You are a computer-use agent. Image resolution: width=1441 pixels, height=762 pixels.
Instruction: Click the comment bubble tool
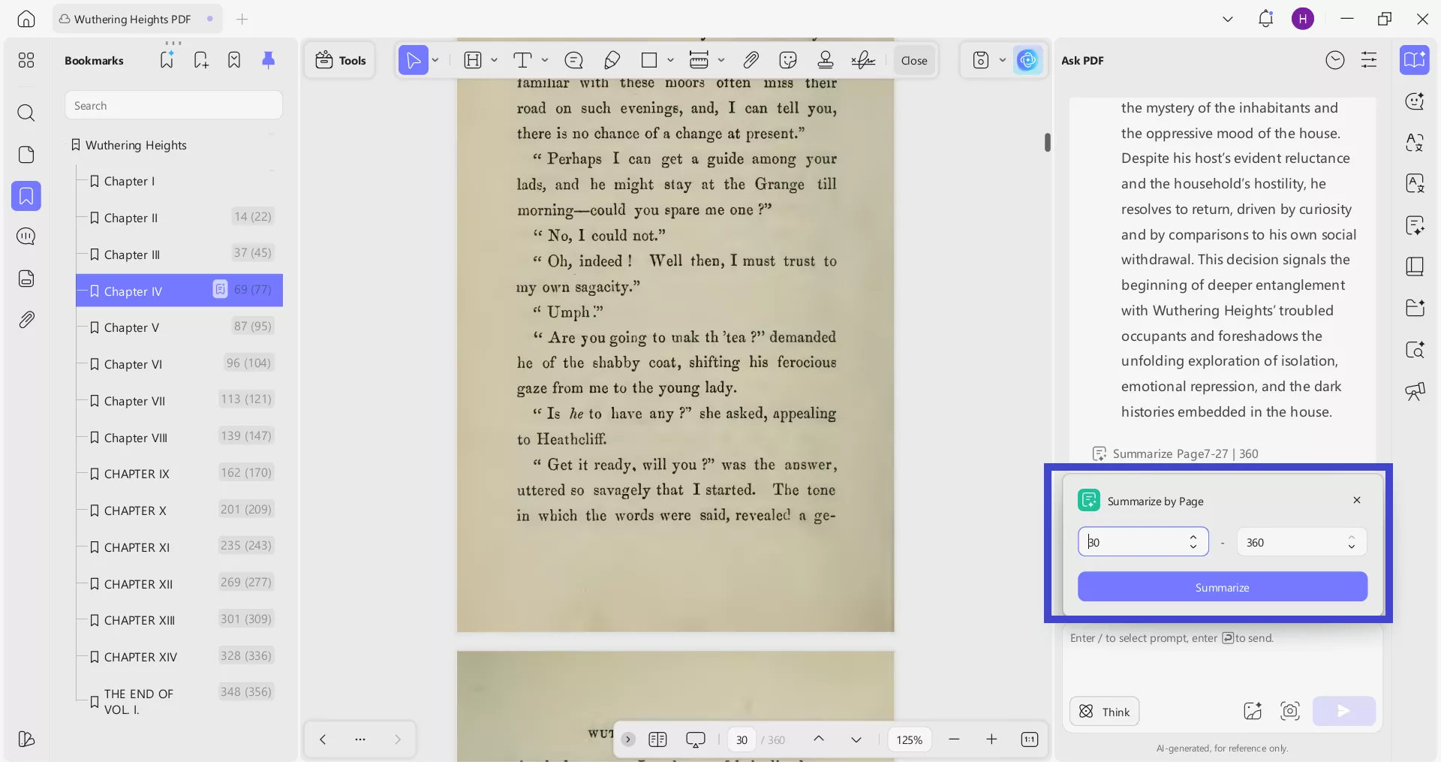coord(573,60)
